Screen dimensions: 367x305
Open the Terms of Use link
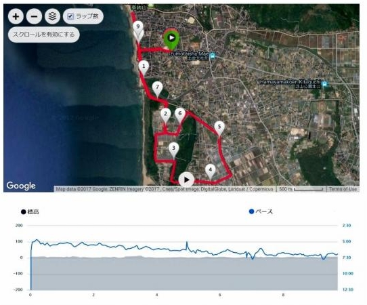[343, 189]
